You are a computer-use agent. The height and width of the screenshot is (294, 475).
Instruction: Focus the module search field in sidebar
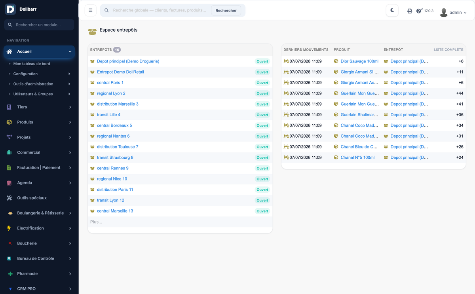(x=39, y=25)
